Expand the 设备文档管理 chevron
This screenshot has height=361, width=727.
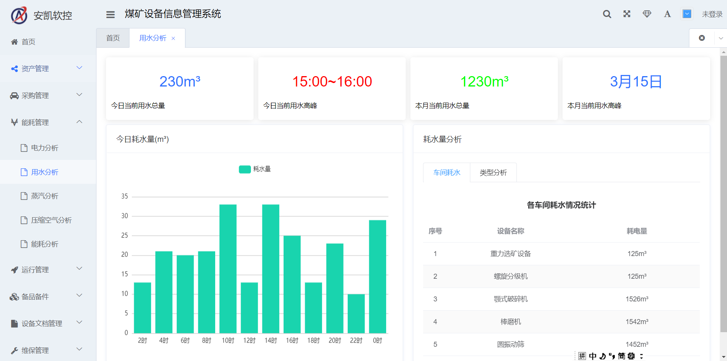point(80,323)
